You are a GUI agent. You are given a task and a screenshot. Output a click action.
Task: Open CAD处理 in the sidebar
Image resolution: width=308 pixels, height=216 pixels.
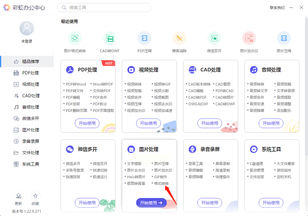click(x=27, y=96)
